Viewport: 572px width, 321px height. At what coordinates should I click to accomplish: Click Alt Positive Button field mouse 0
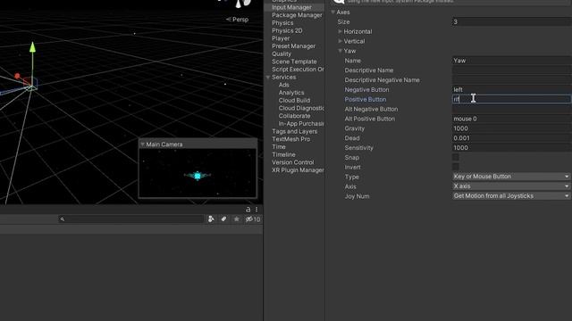[x=512, y=119]
